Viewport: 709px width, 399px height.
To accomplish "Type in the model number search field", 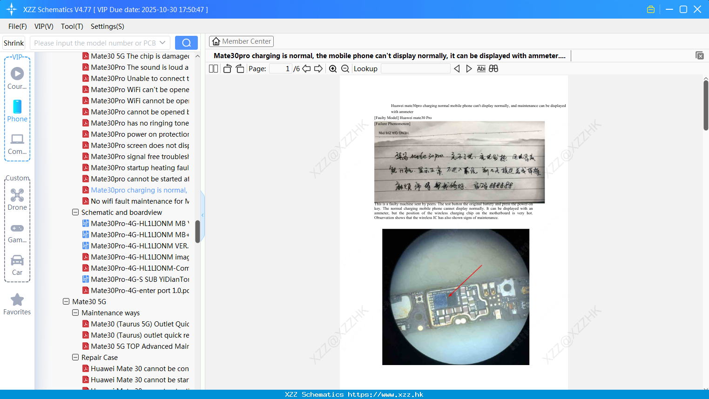I will pyautogui.click(x=95, y=43).
